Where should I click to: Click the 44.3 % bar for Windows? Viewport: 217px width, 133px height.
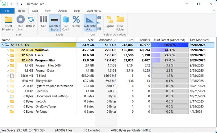click(x=170, y=50)
